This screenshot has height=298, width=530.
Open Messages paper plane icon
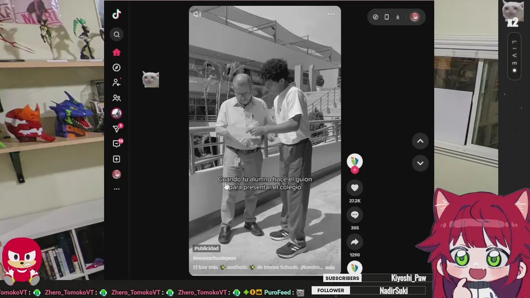pyautogui.click(x=116, y=129)
